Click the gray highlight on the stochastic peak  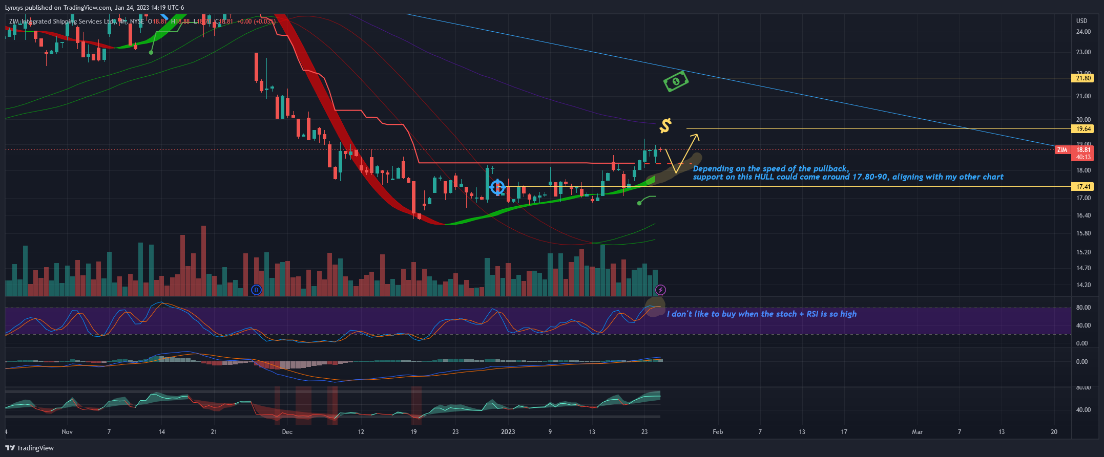(654, 307)
